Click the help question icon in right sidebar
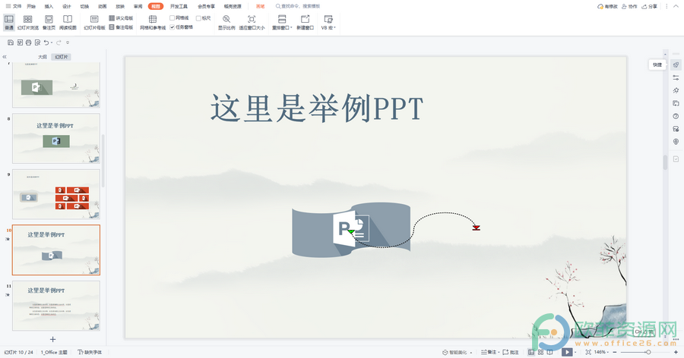The width and height of the screenshot is (684, 358). click(x=676, y=116)
